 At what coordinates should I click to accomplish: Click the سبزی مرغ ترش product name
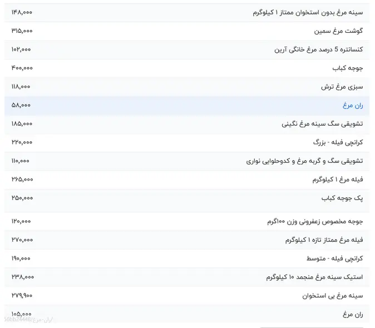pyautogui.click(x=342, y=87)
